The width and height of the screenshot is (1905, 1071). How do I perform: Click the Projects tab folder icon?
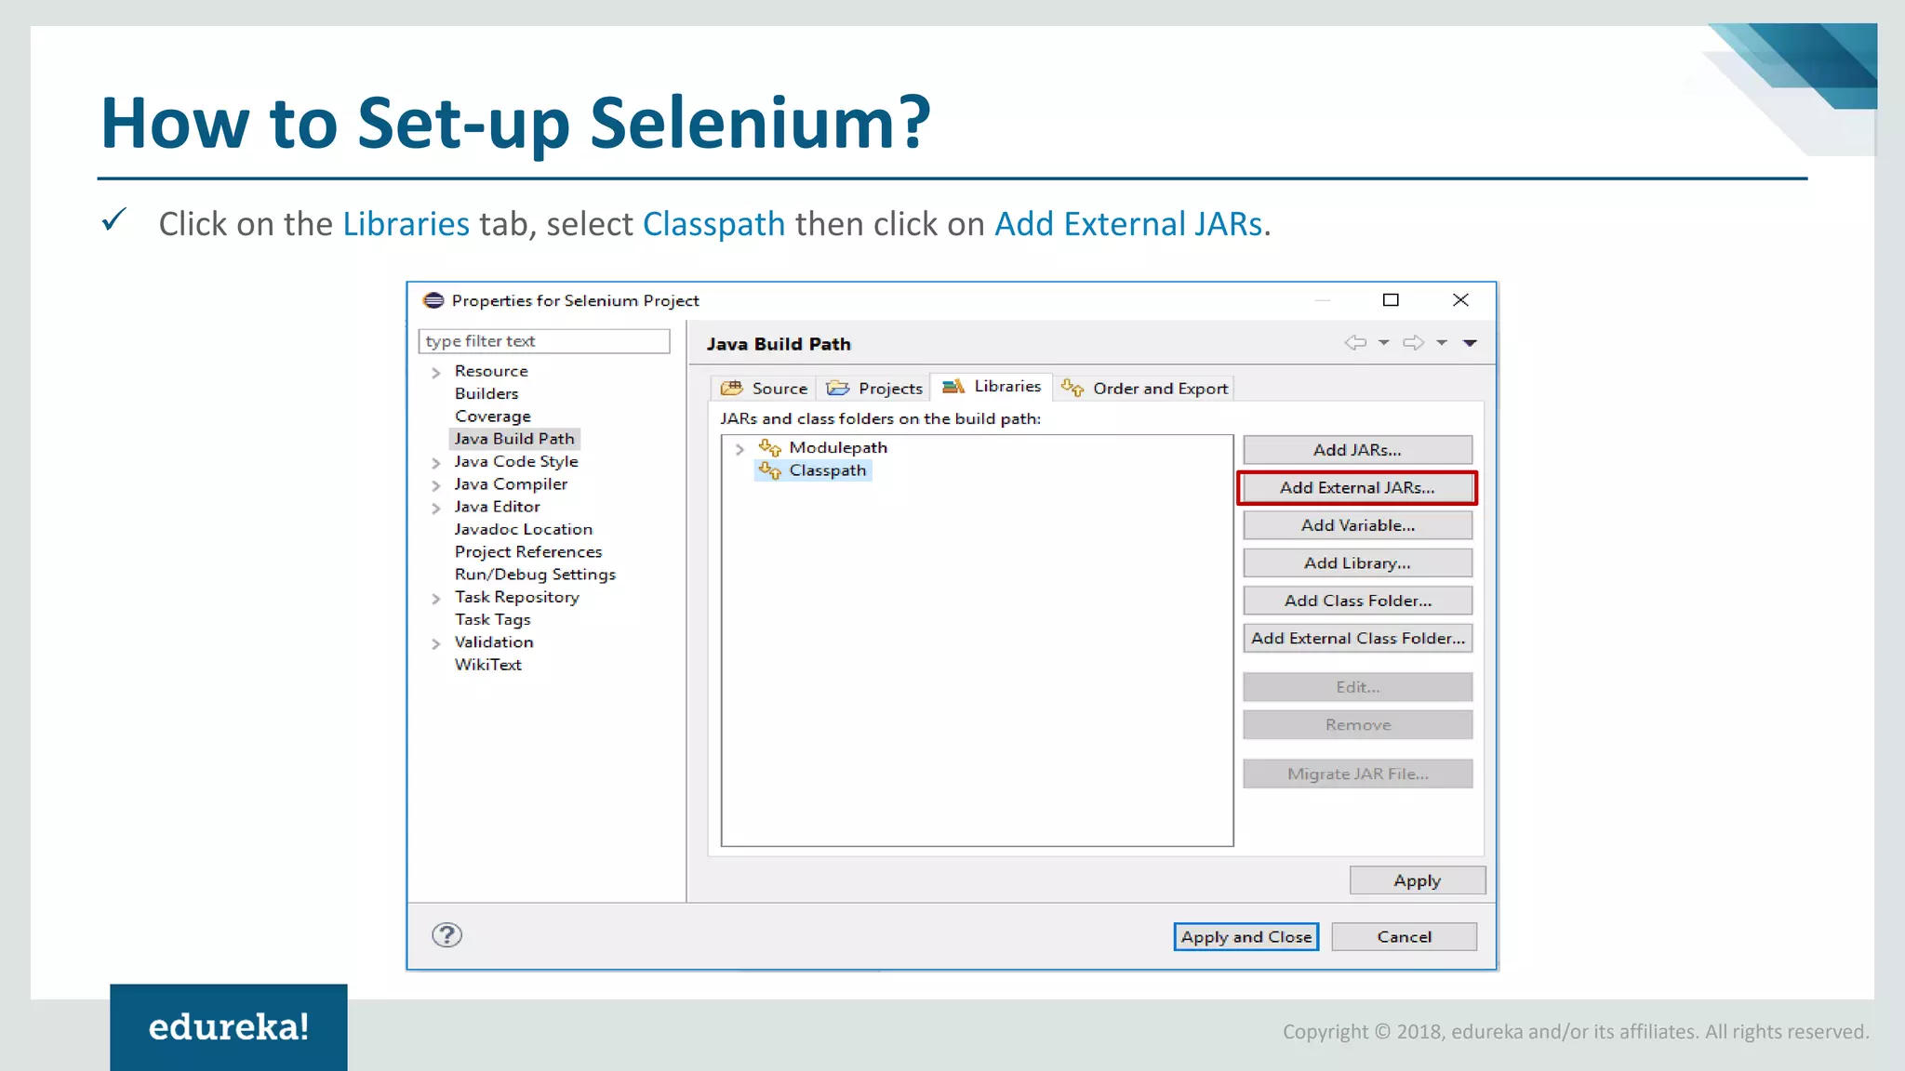(838, 388)
